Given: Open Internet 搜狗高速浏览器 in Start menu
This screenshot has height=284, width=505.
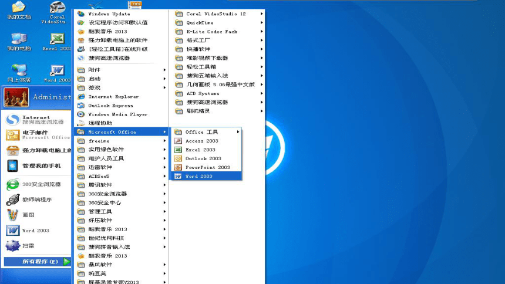Looking at the screenshot, I should tap(38, 120).
